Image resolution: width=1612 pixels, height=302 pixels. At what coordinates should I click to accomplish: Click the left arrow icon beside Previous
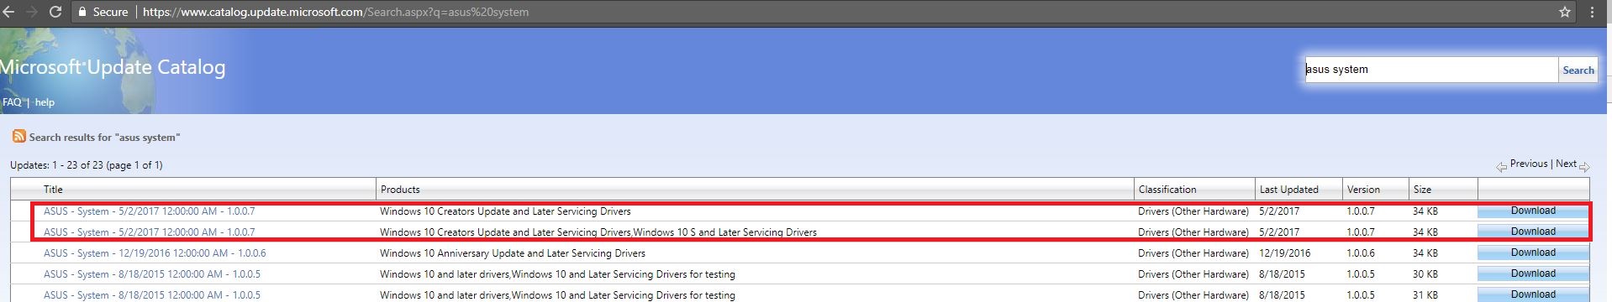(x=1501, y=167)
